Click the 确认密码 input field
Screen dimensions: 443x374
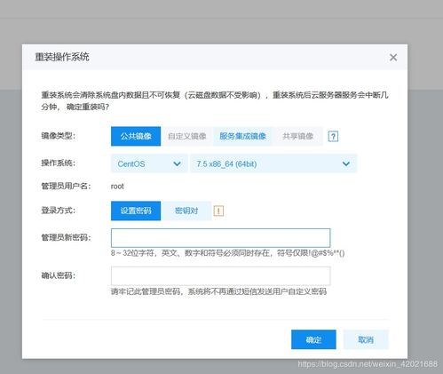(x=220, y=275)
